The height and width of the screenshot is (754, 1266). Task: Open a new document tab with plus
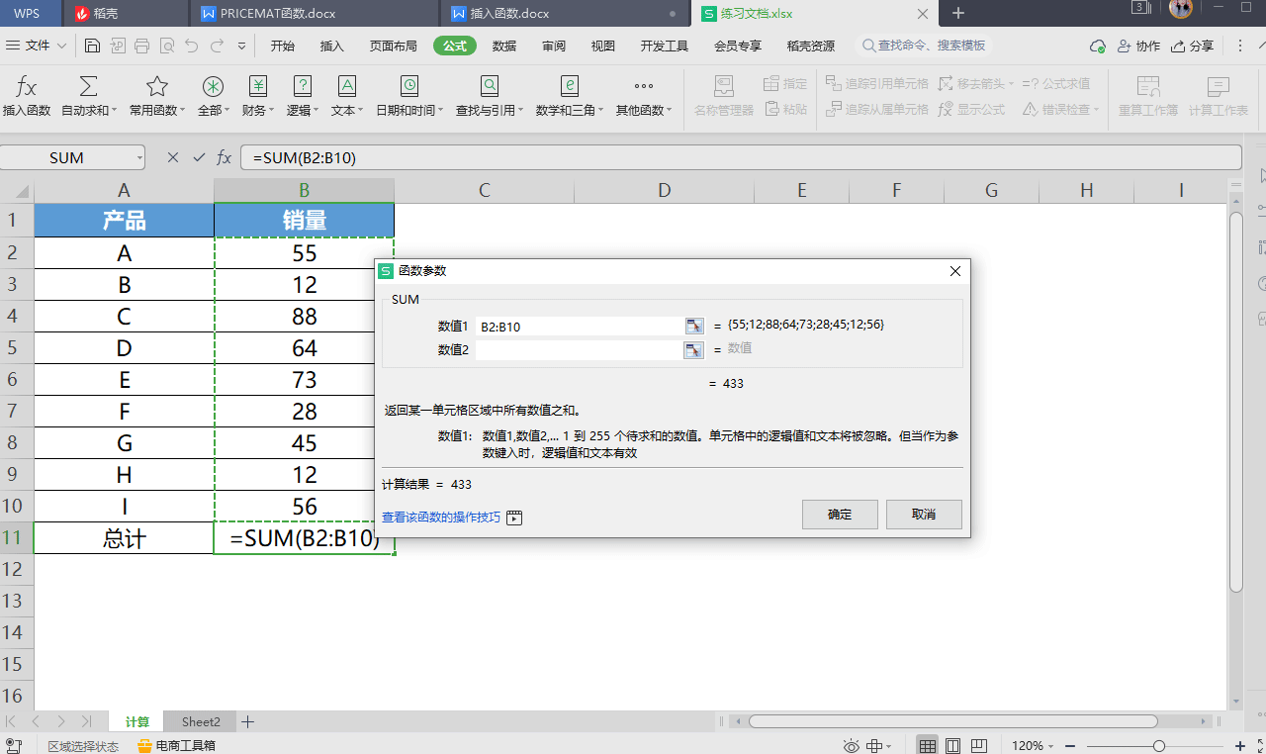(x=957, y=13)
